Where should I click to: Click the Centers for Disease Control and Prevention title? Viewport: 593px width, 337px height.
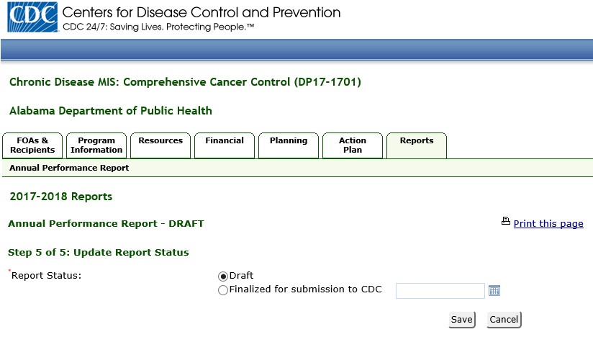[x=202, y=12]
